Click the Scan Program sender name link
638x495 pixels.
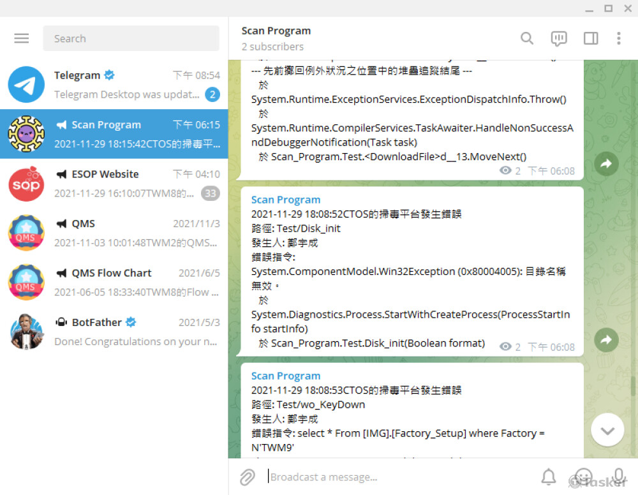286,200
